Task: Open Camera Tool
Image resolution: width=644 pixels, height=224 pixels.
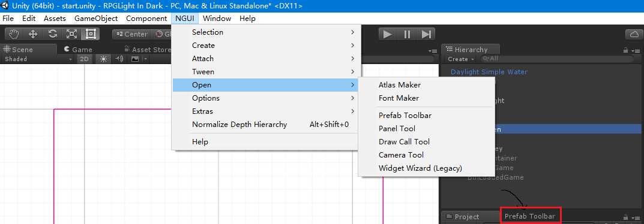Action: 427,155
